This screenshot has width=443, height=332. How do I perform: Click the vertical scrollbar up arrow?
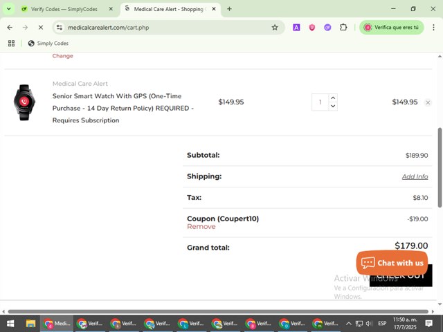click(440, 57)
